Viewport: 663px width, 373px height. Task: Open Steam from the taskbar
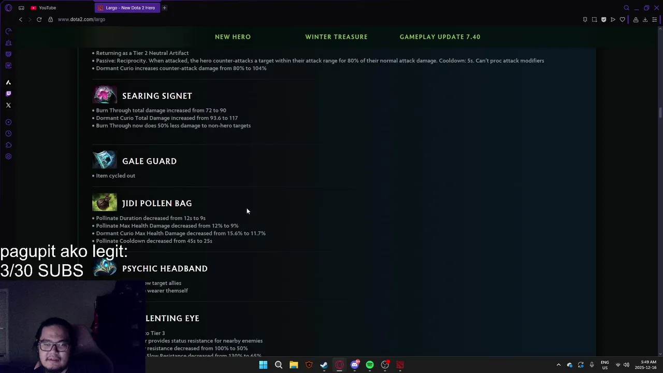pyautogui.click(x=324, y=365)
